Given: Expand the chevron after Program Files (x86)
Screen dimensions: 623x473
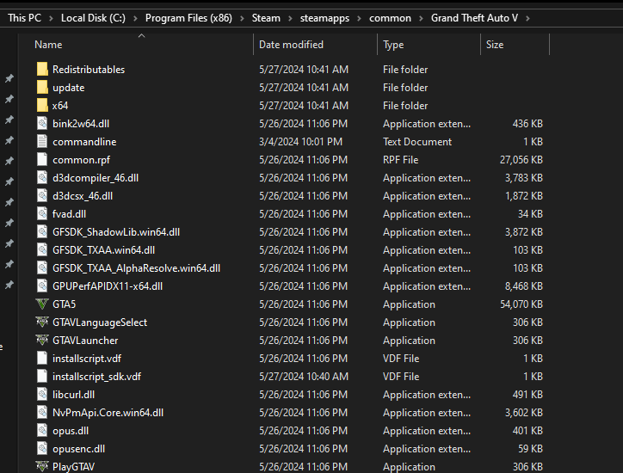Looking at the screenshot, I should tap(242, 18).
